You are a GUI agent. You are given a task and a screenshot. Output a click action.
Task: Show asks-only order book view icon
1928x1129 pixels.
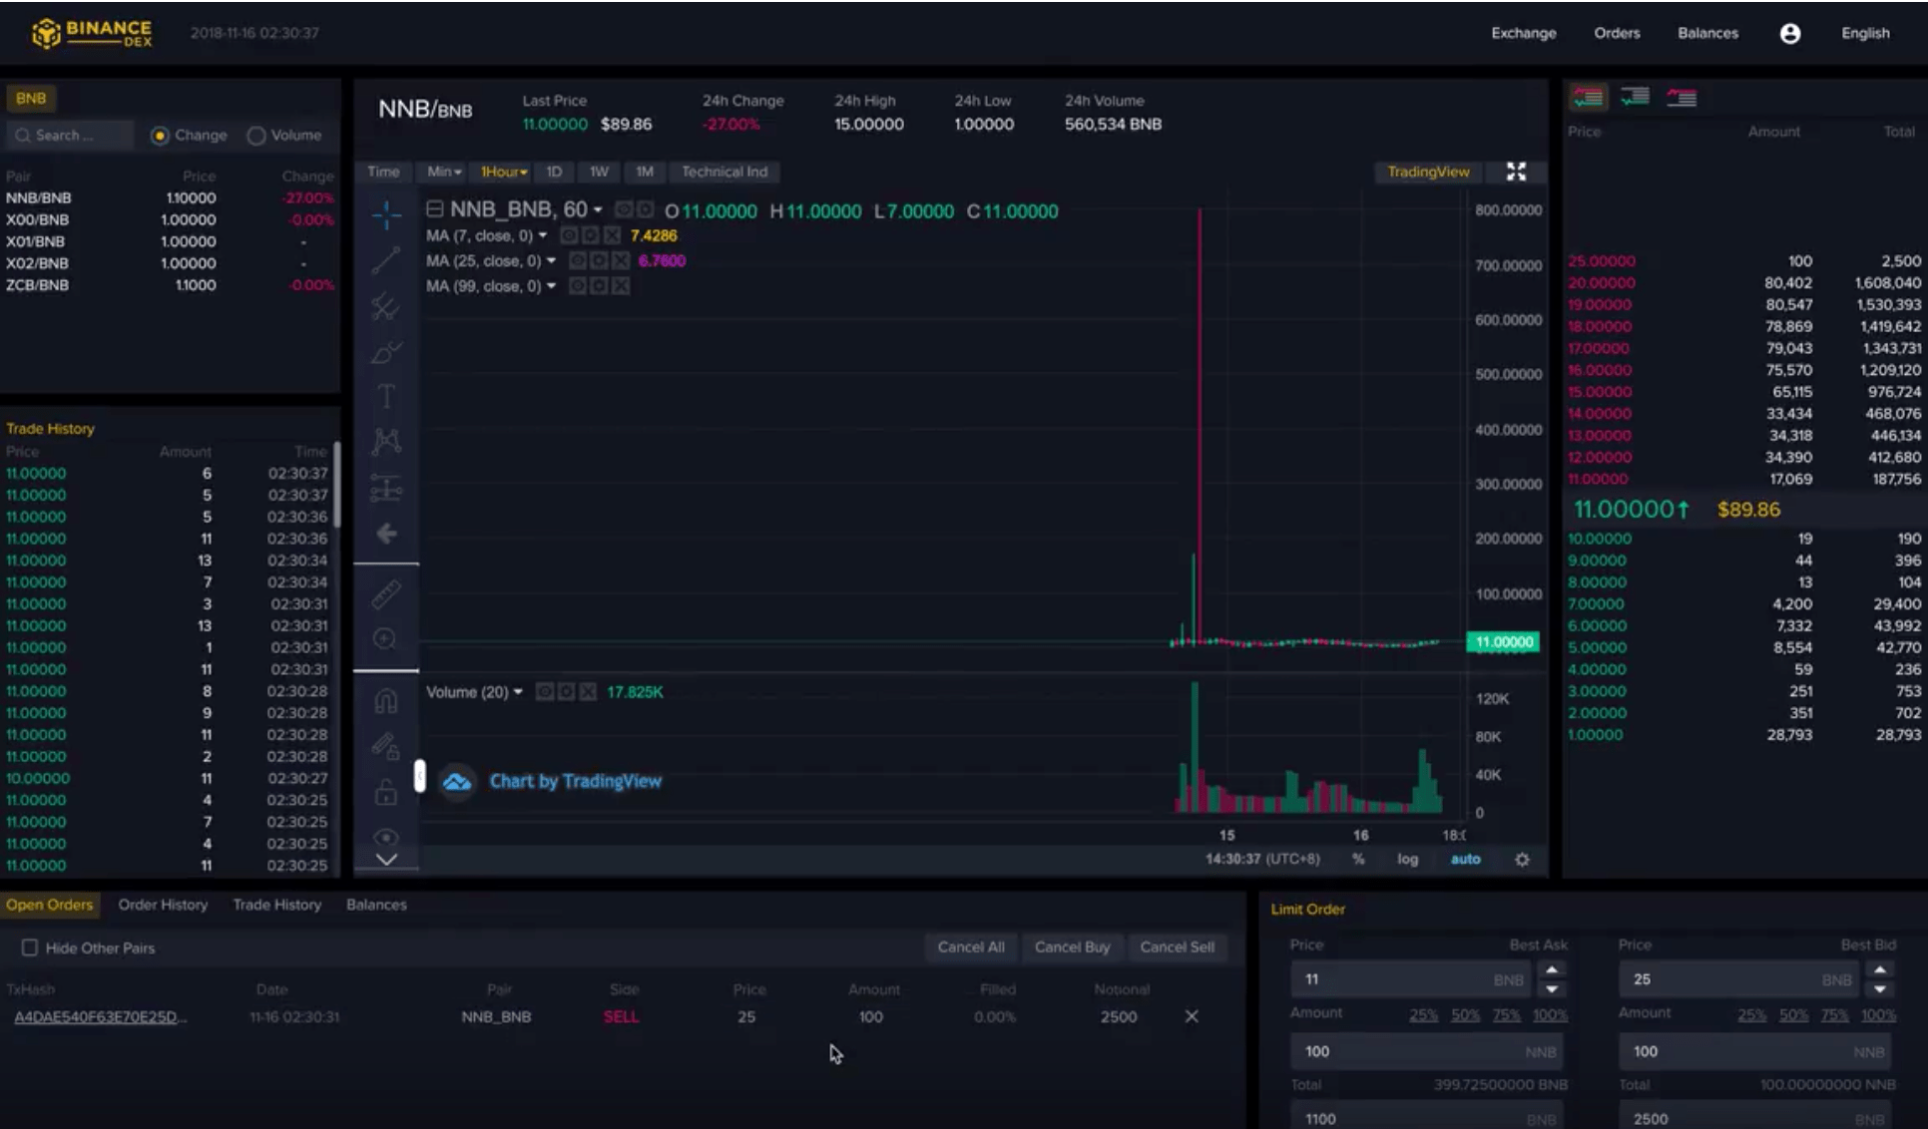pos(1682,97)
